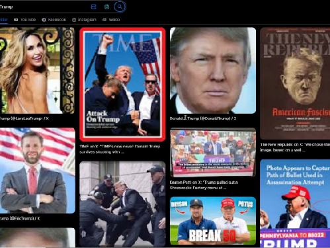Open the 'Path of Bullet' rally photo
Image resolution: width=330 pixels, height=248 pixels.
pos(295,204)
